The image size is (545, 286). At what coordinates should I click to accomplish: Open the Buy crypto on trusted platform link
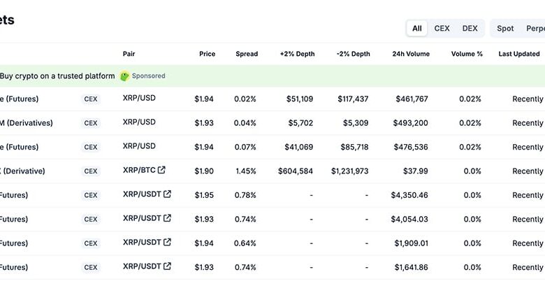click(57, 76)
